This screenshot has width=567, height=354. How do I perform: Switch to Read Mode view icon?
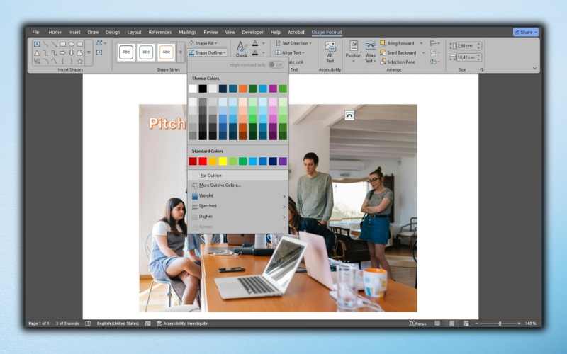[x=437, y=324]
